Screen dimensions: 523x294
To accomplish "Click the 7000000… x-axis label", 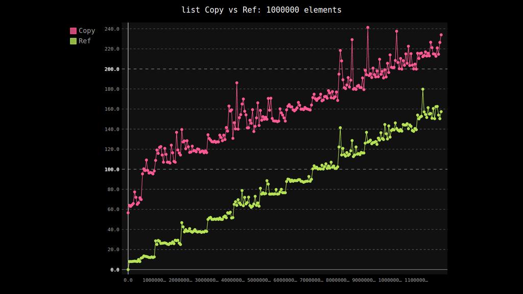I will click(311, 280).
